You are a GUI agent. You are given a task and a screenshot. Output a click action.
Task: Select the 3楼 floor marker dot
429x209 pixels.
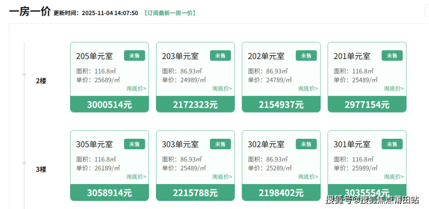pyautogui.click(x=24, y=163)
